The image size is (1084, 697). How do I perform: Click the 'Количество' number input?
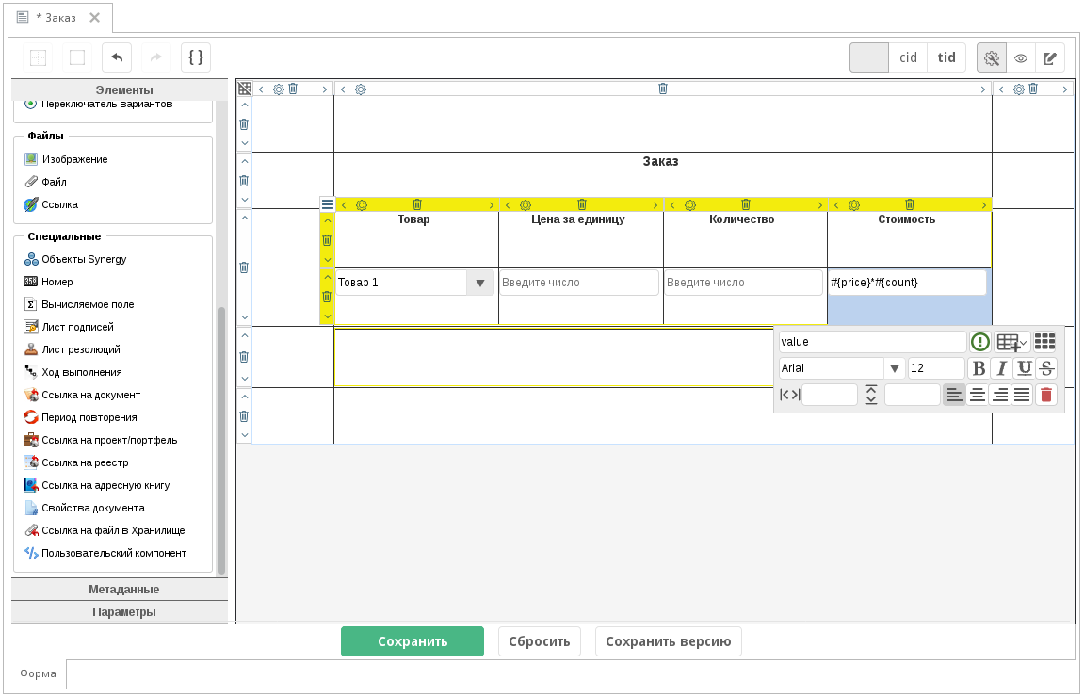(x=744, y=283)
